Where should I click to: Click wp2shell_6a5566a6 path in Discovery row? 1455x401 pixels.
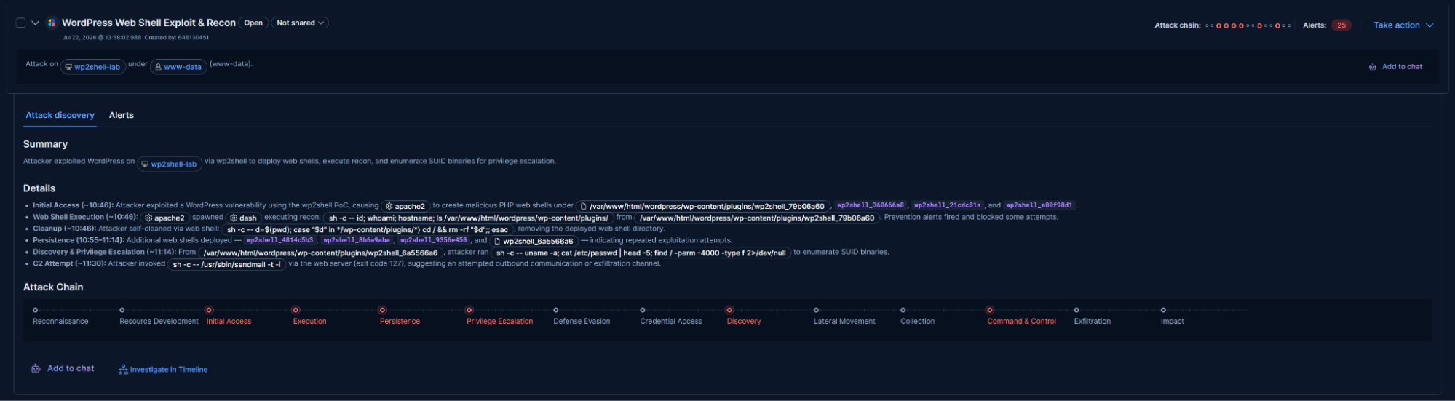pyautogui.click(x=320, y=253)
